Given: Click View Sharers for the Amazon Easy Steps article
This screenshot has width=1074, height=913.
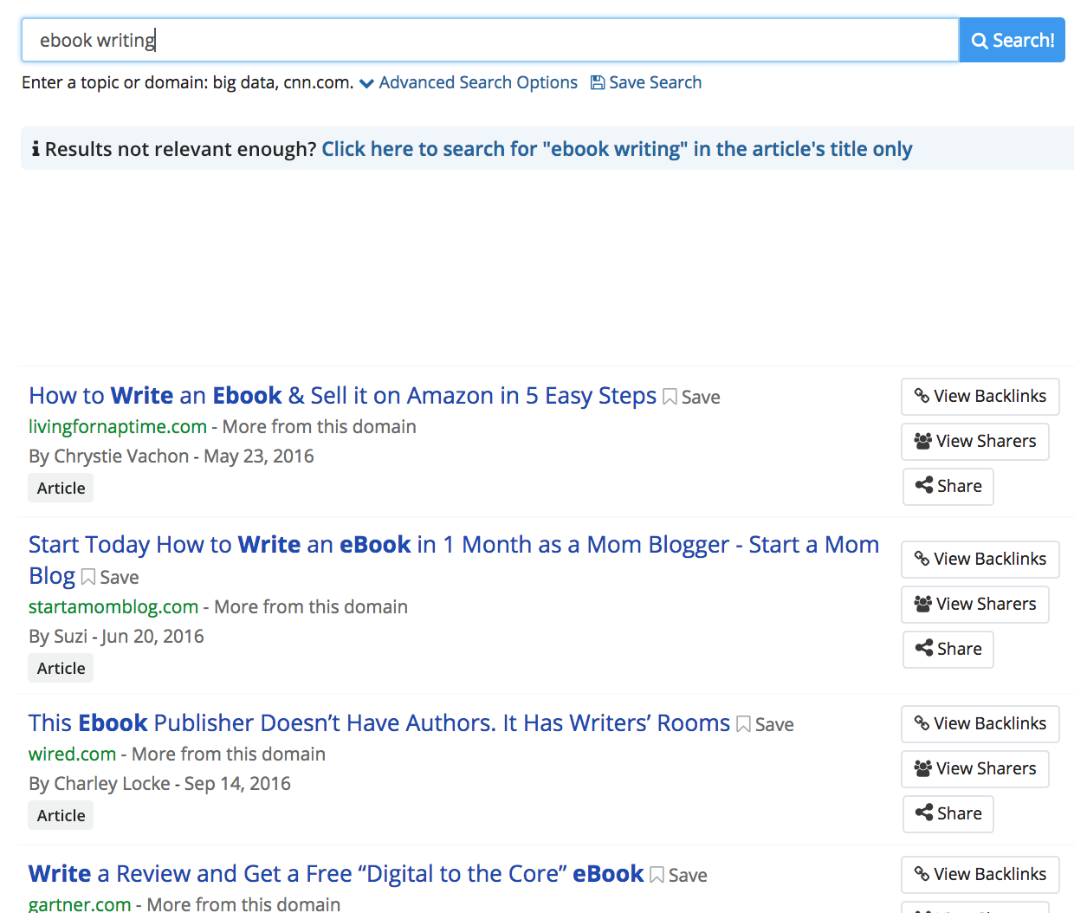Looking at the screenshot, I should (x=975, y=441).
